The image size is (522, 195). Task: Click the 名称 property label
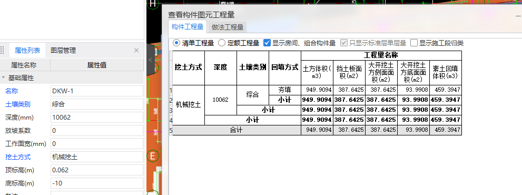[x=11, y=91]
